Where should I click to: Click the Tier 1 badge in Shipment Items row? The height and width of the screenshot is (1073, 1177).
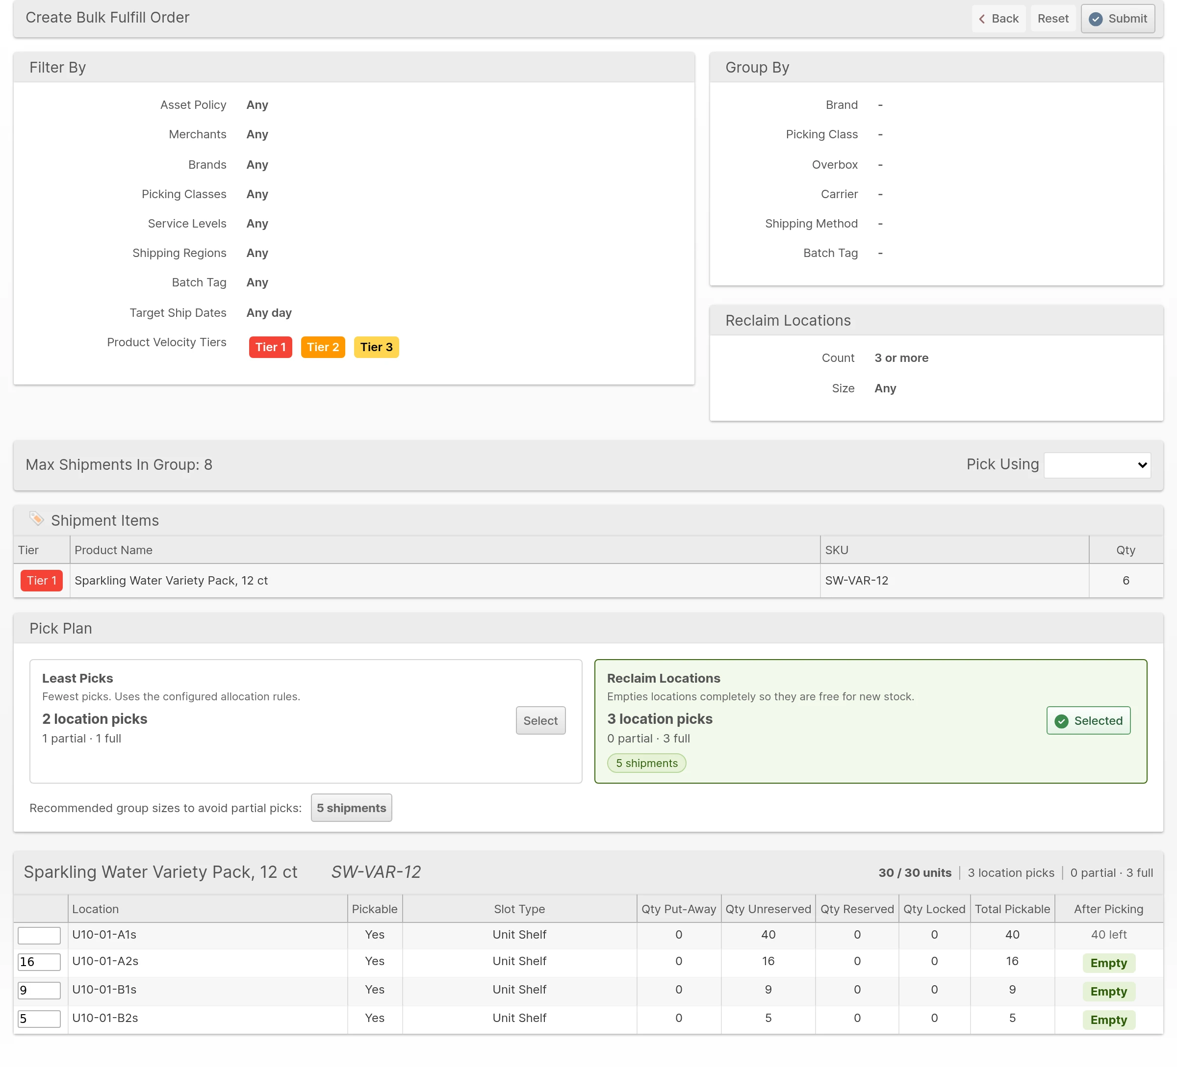tap(42, 580)
